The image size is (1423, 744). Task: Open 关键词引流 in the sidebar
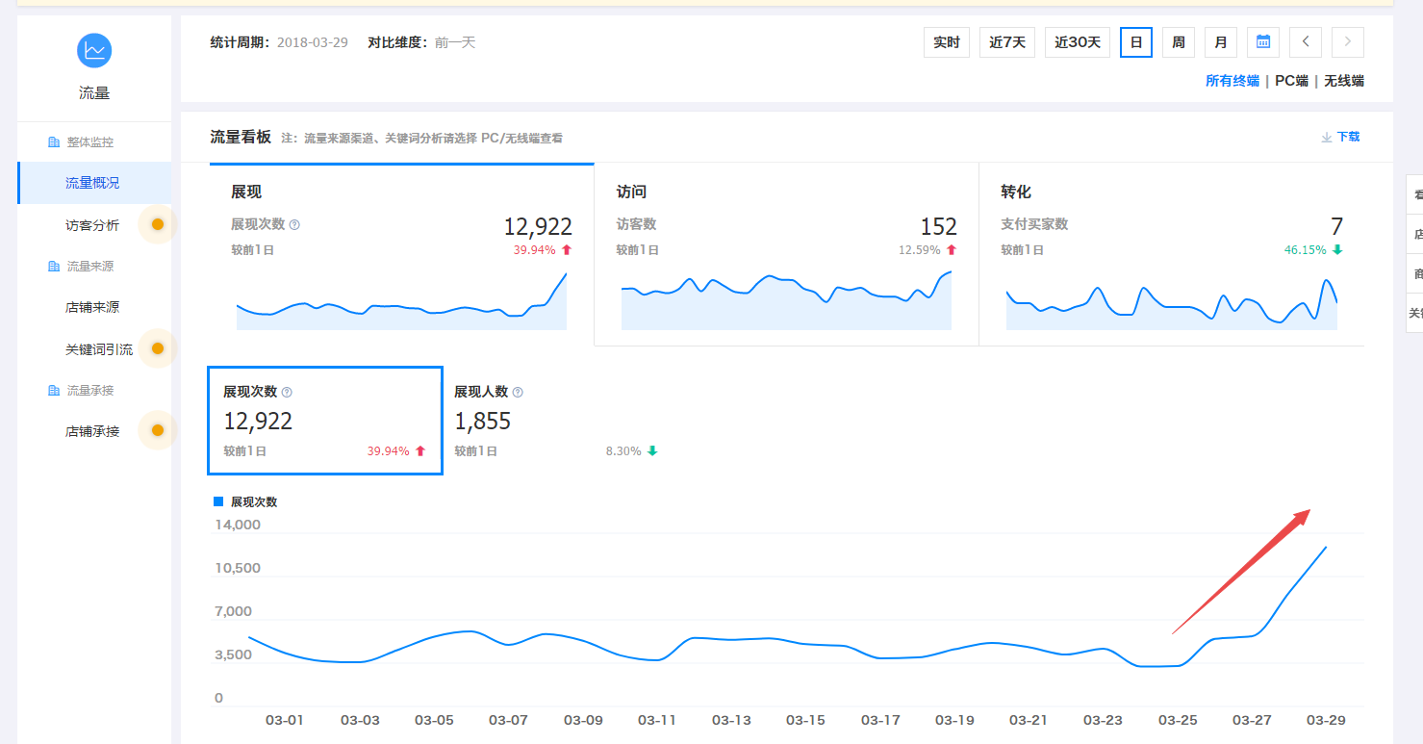tap(99, 349)
